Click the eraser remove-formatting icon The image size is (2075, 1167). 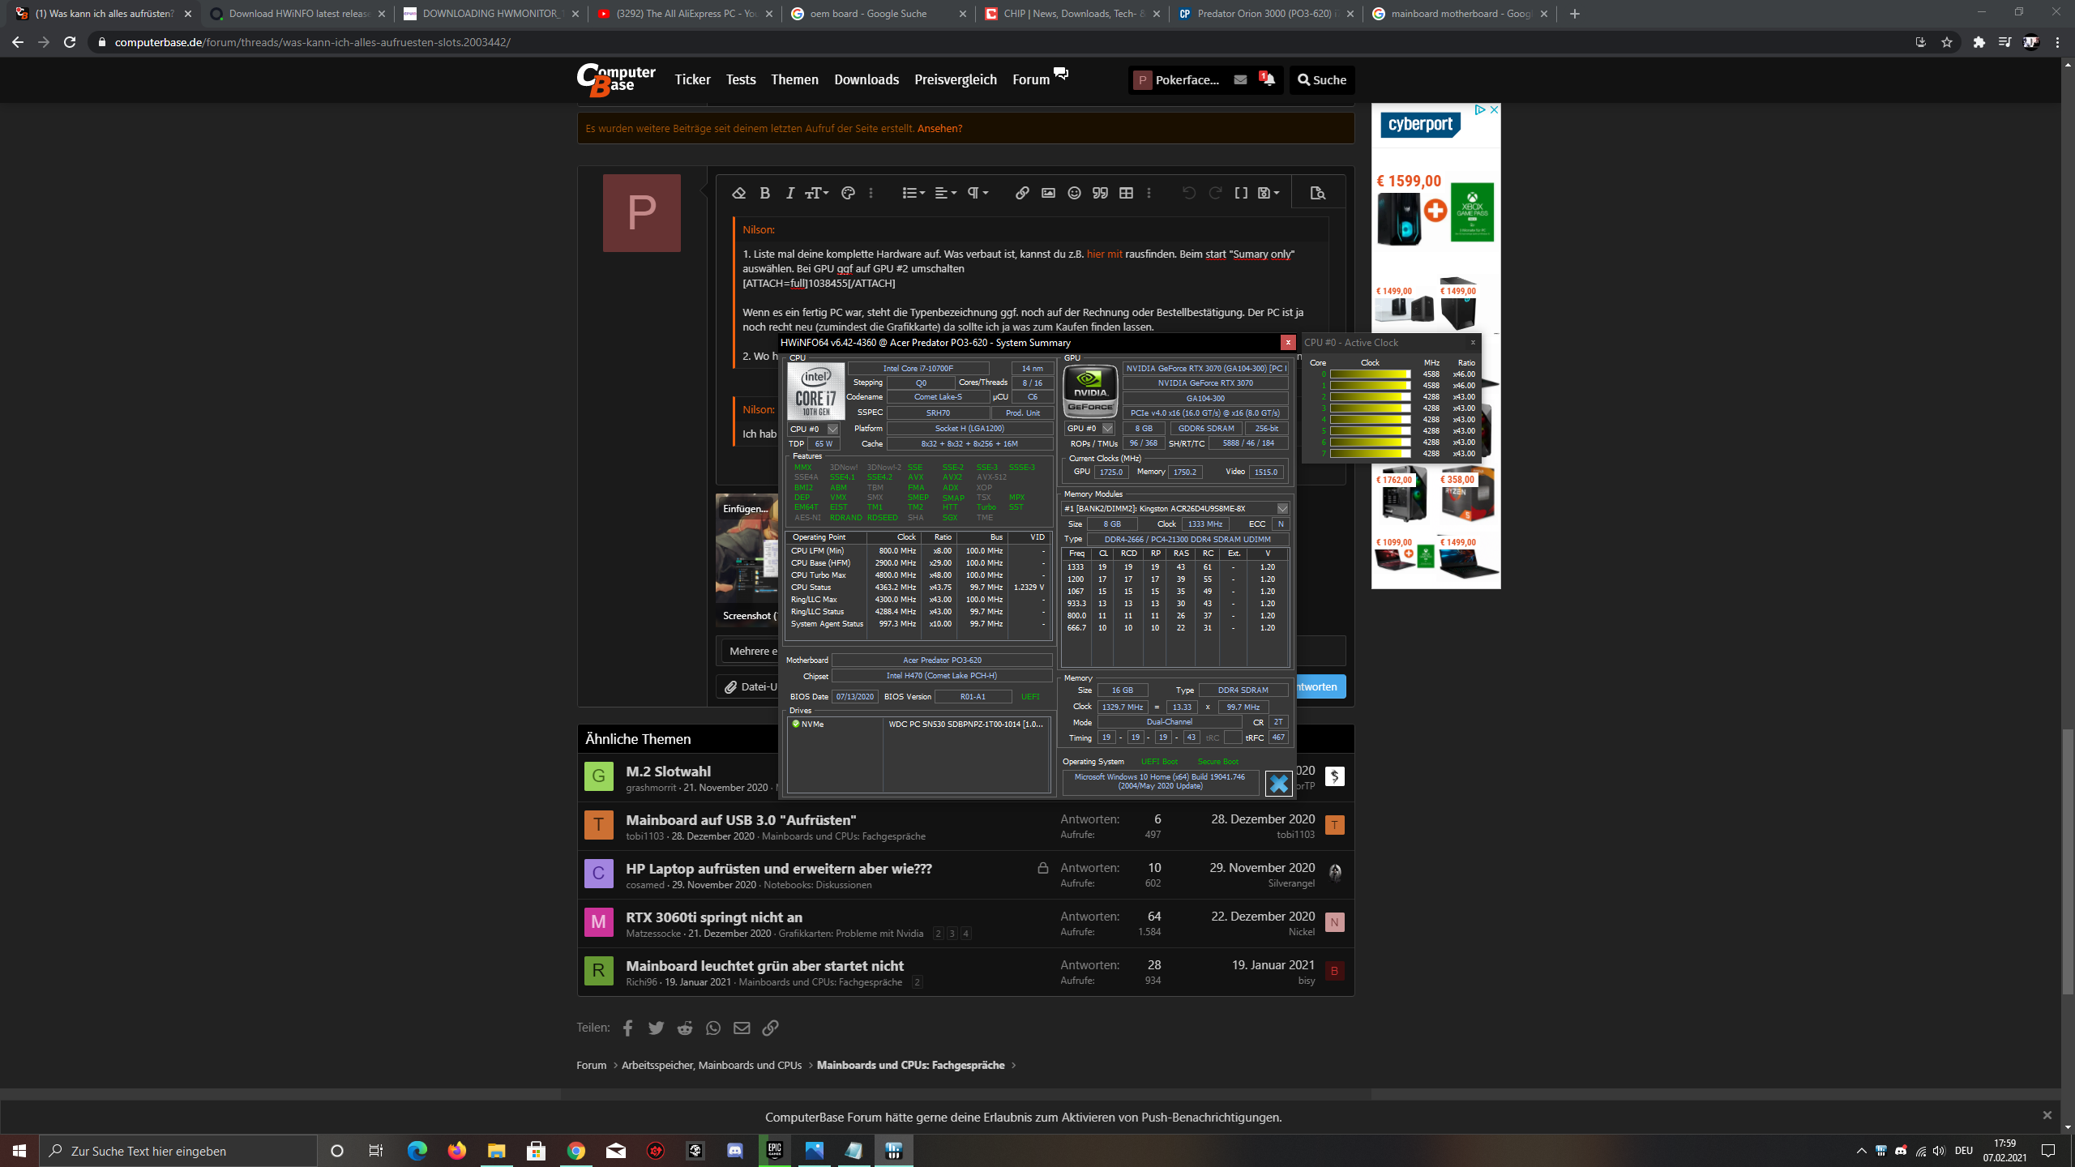click(x=738, y=193)
